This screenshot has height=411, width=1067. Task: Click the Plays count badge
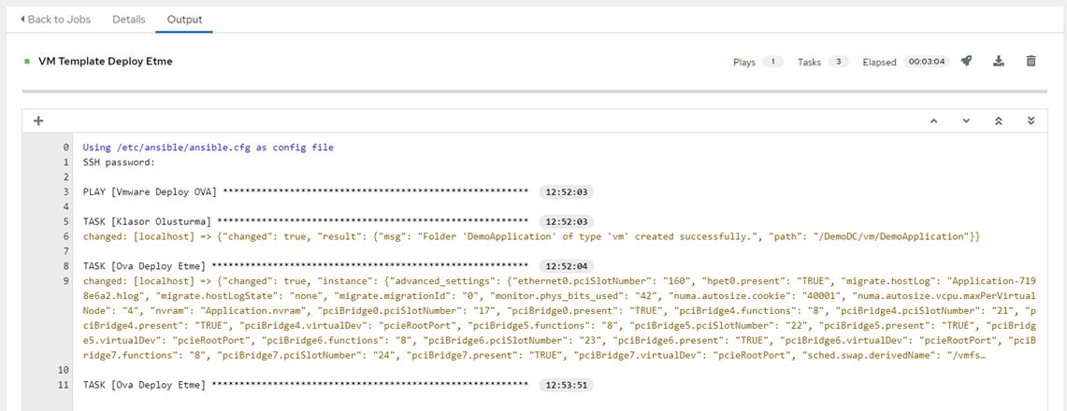[x=772, y=63]
